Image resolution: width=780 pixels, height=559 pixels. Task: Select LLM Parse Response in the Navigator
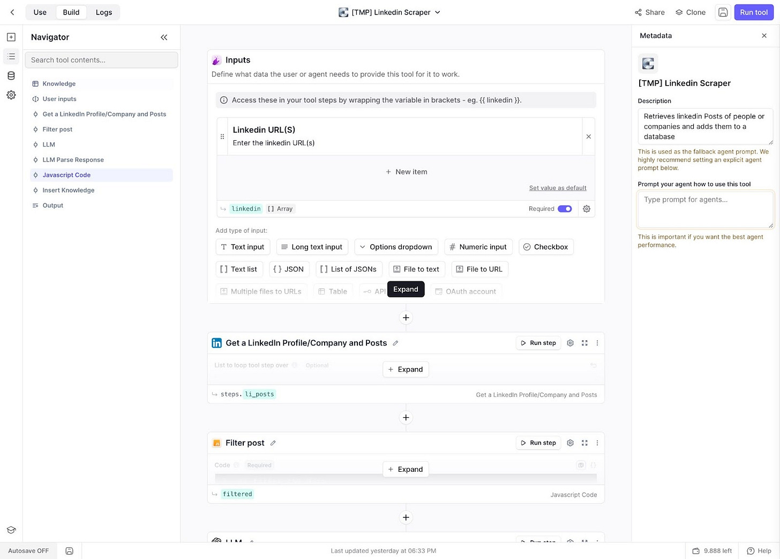click(102, 160)
